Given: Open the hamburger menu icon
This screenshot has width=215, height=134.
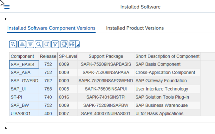Looking at the screenshot, I should pyautogui.click(x=7, y=7).
